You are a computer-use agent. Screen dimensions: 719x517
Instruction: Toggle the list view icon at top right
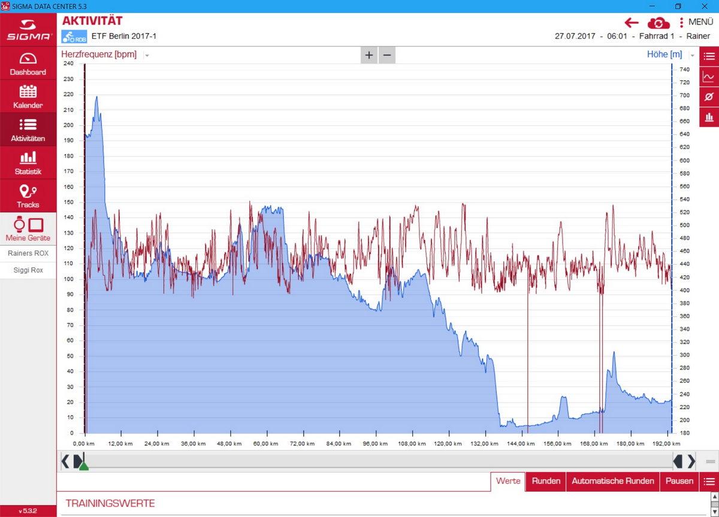709,56
